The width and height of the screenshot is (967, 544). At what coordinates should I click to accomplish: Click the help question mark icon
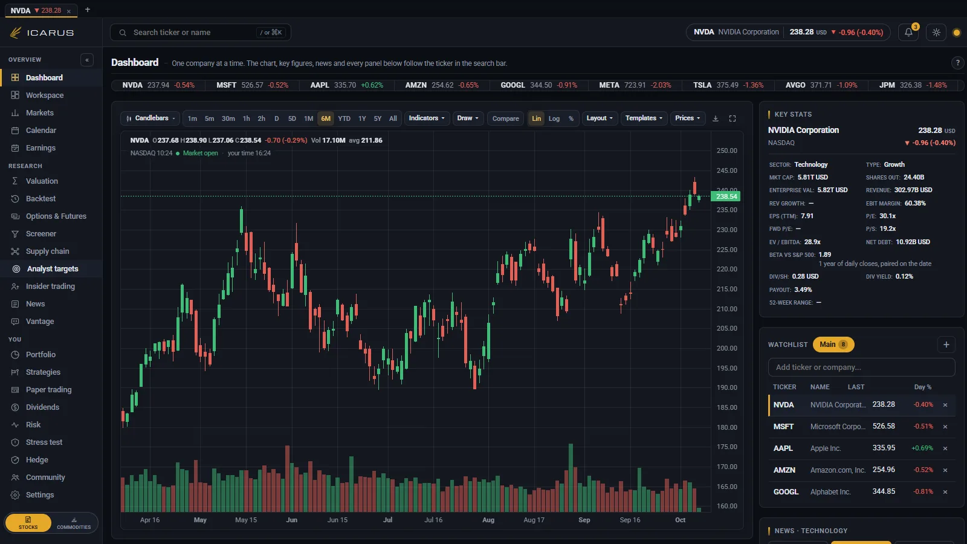tap(957, 63)
